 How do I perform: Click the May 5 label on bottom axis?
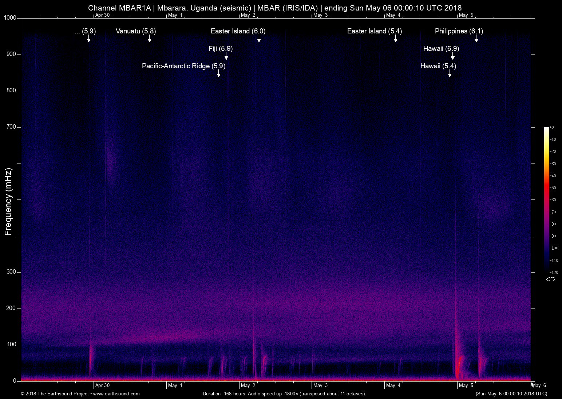466,386
